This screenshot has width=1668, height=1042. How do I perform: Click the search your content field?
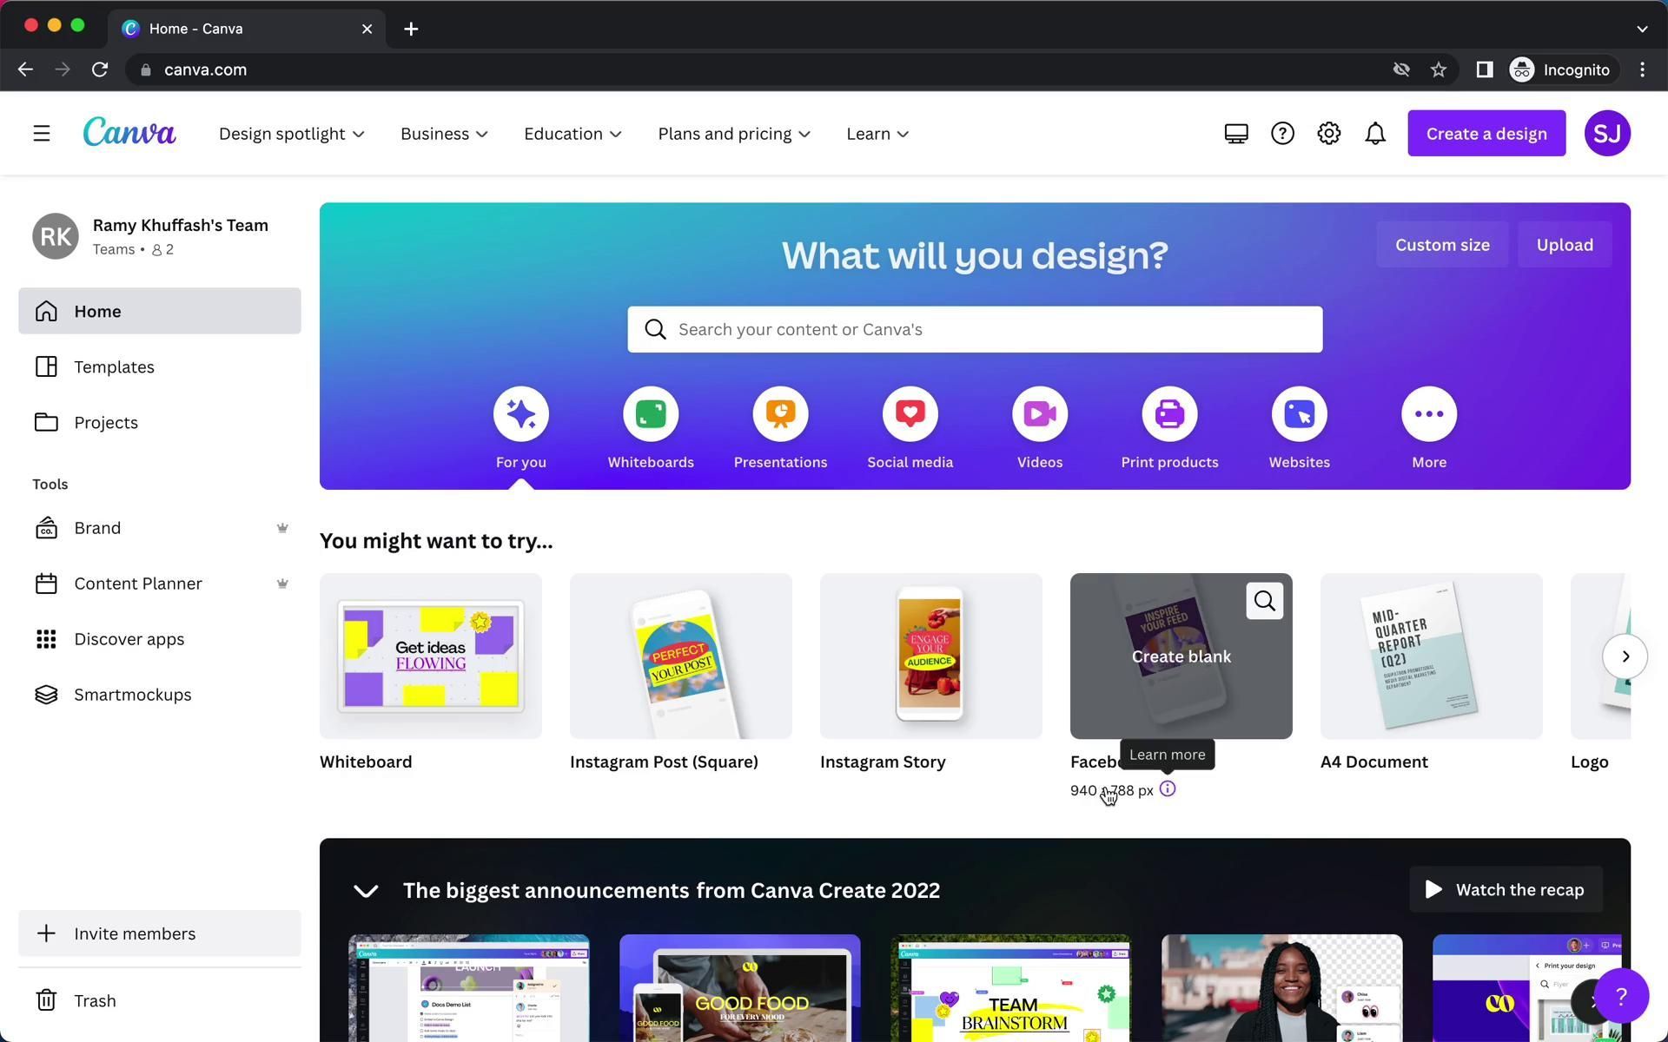click(990, 330)
